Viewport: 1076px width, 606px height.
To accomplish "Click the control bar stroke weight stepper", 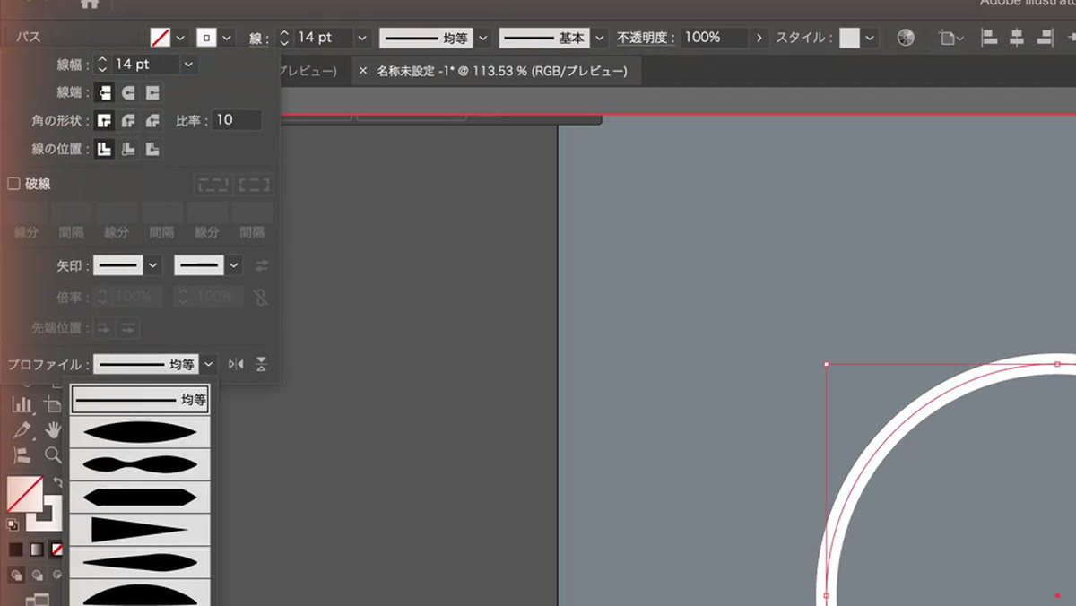I will coord(285,38).
